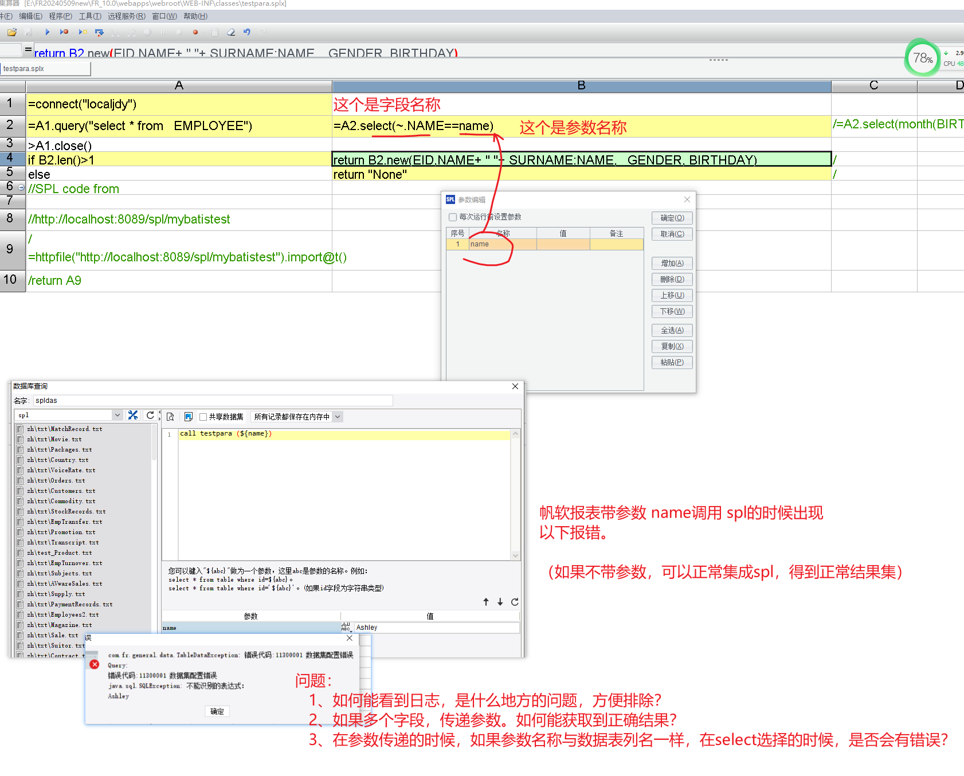
Task: Click the 增加(A) button
Action: click(672, 263)
